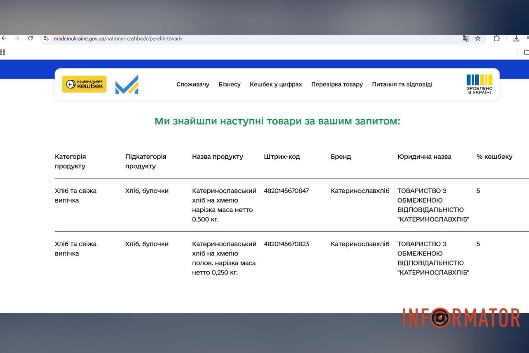Open Перевірка товару menu item
The height and width of the screenshot is (353, 529).
pos(337,84)
